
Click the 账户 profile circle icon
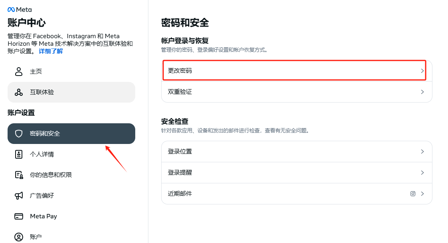[x=19, y=237]
